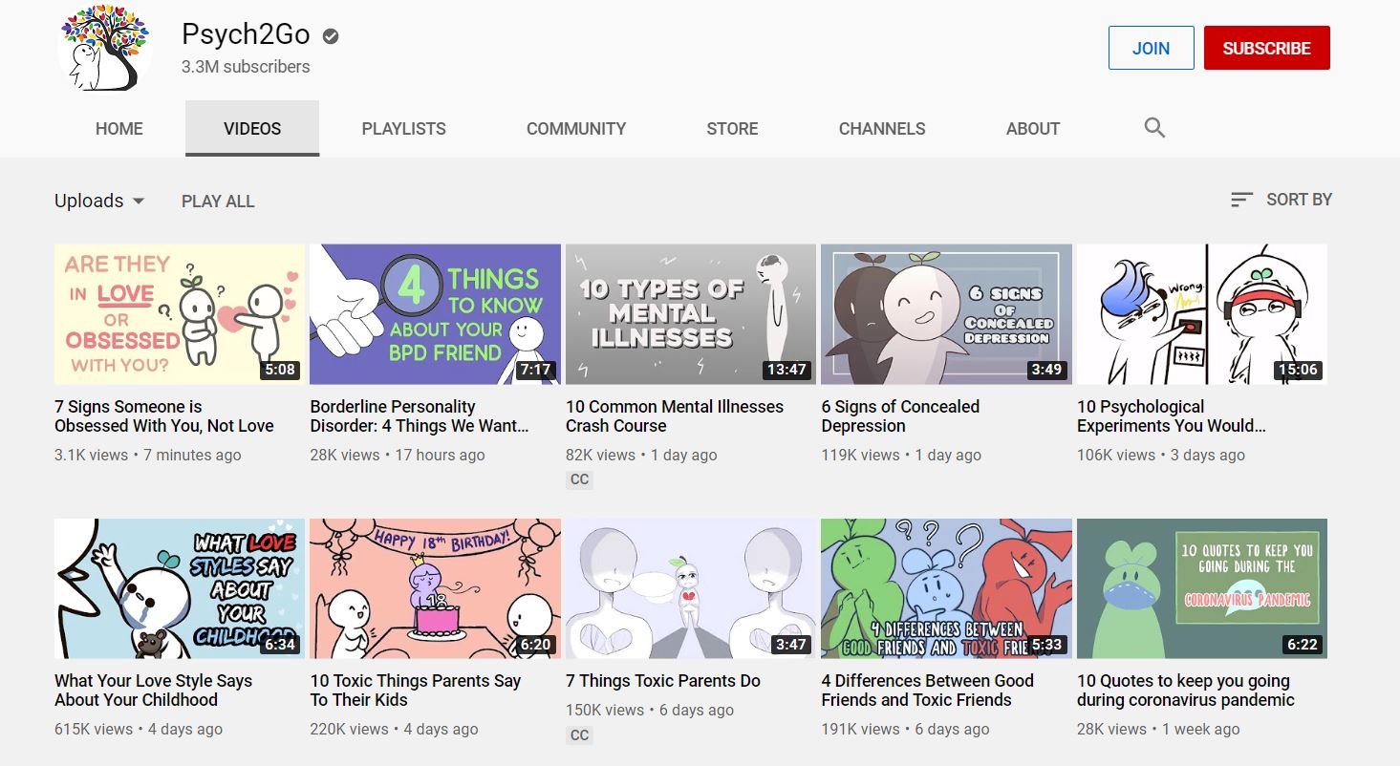Click '82K views • 1 day ago'
Viewport: 1400px width, 766px height.
(x=641, y=456)
